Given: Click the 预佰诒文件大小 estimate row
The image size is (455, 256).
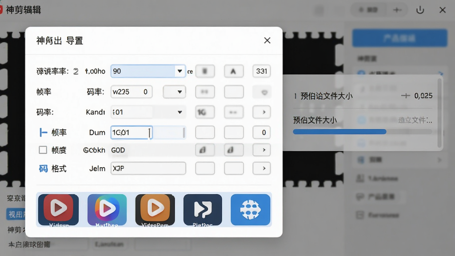Looking at the screenshot, I should [x=363, y=96].
